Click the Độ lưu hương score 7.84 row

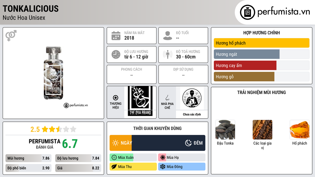pyautogui.click(x=78, y=158)
